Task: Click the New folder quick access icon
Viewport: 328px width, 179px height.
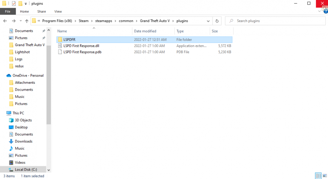Action: (x=20, y=4)
